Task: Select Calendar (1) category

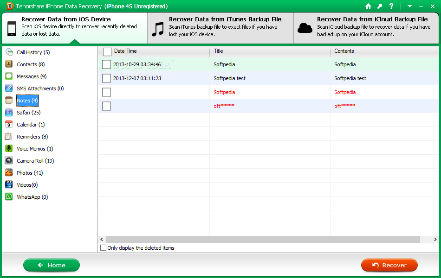Action: click(31, 125)
